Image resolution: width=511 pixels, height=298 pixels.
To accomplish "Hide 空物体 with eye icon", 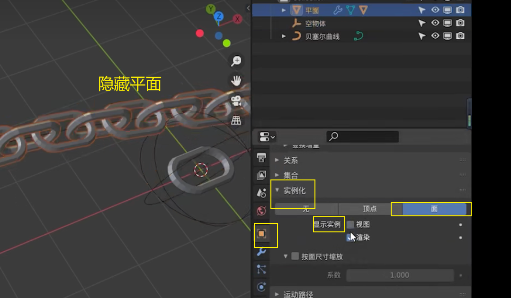I will tap(435, 23).
